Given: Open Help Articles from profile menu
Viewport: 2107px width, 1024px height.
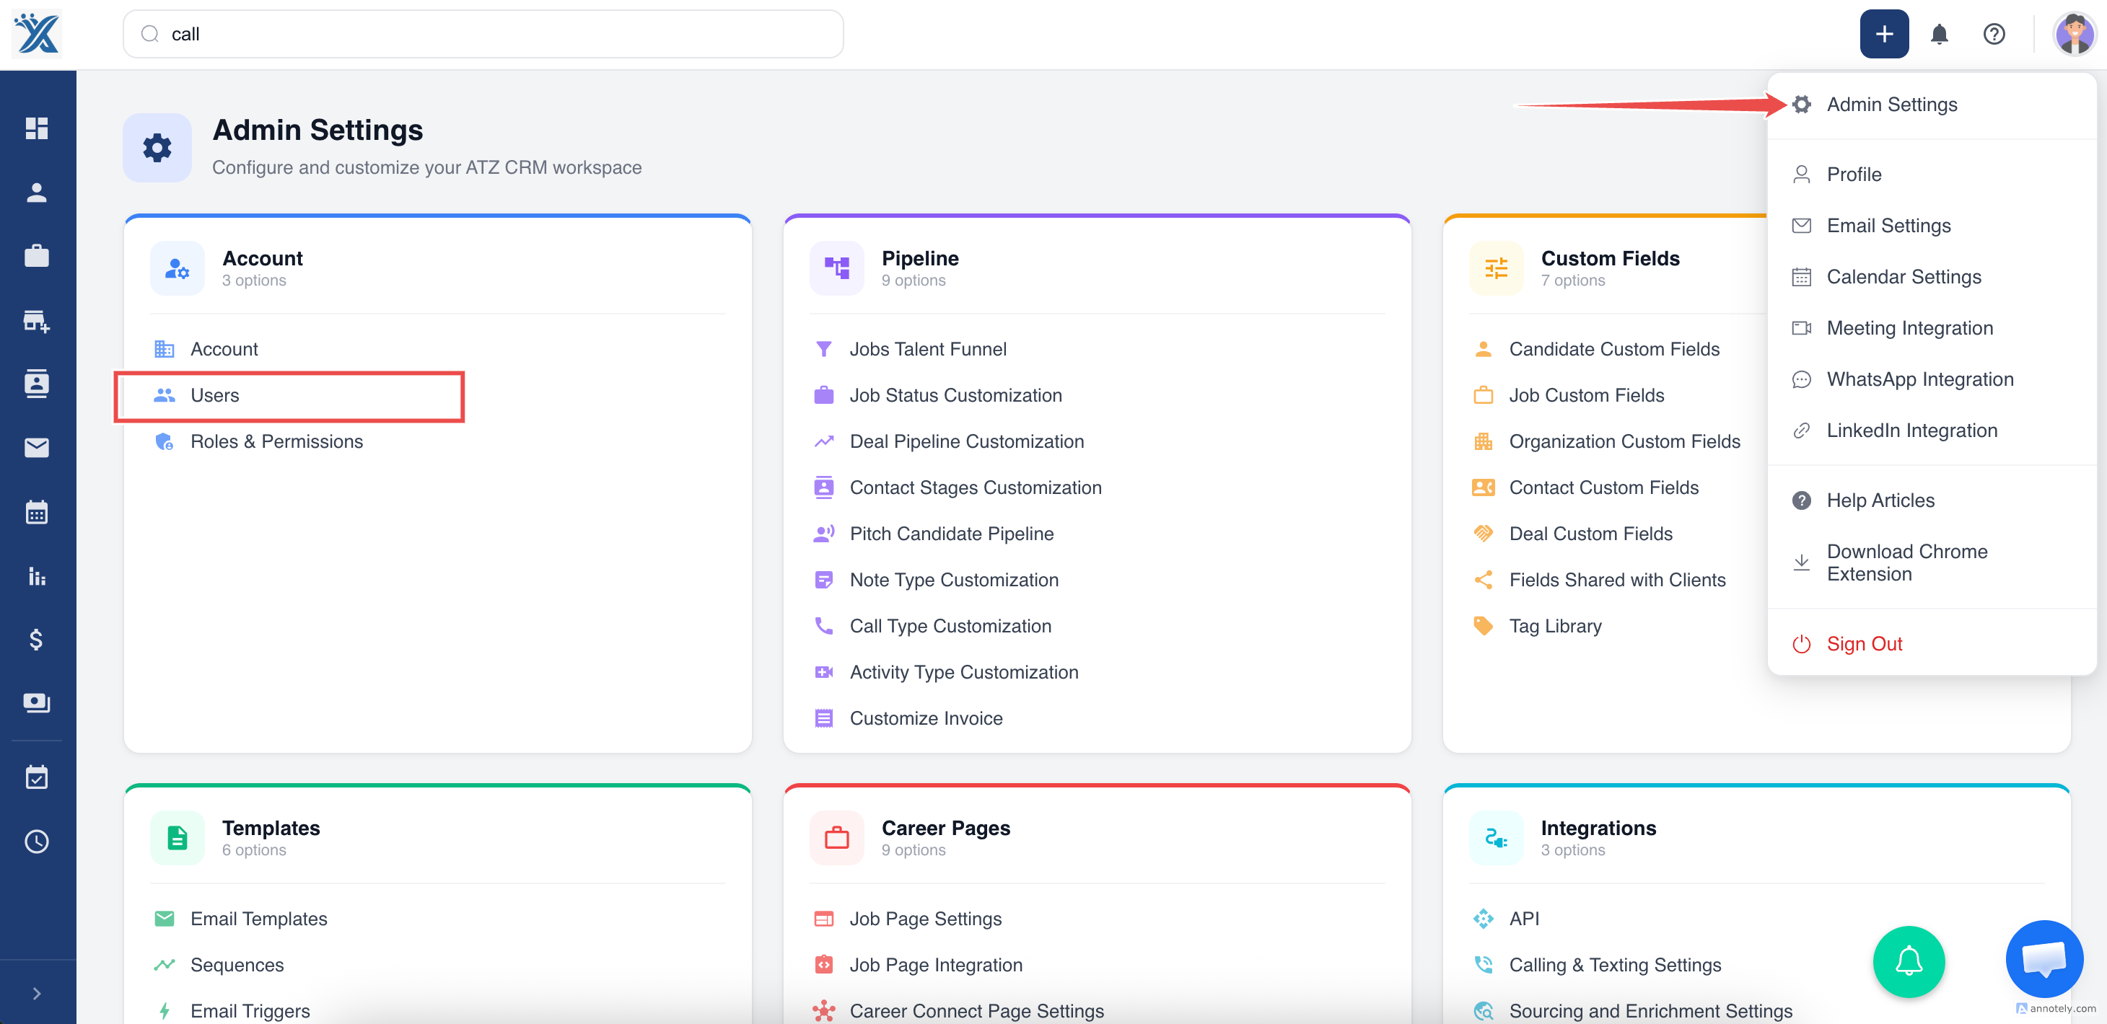Looking at the screenshot, I should [x=1931, y=500].
